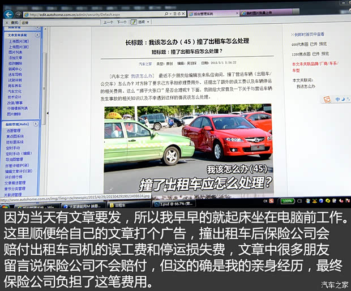
Task: Collapse sidebar using the splitter arrow
Action: [48, 113]
